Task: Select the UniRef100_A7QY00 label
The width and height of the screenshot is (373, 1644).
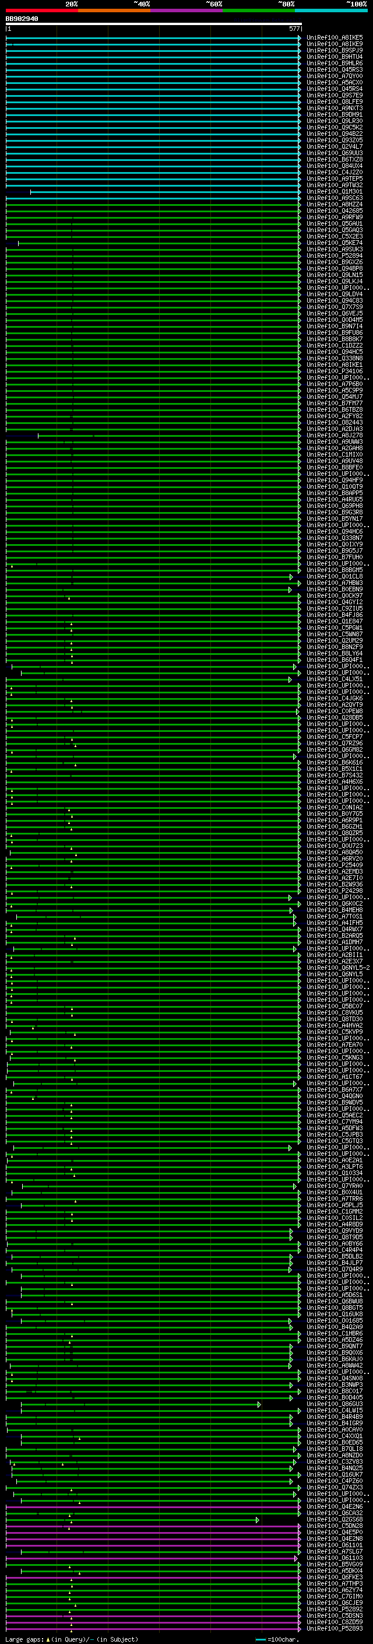Action: click(335, 76)
